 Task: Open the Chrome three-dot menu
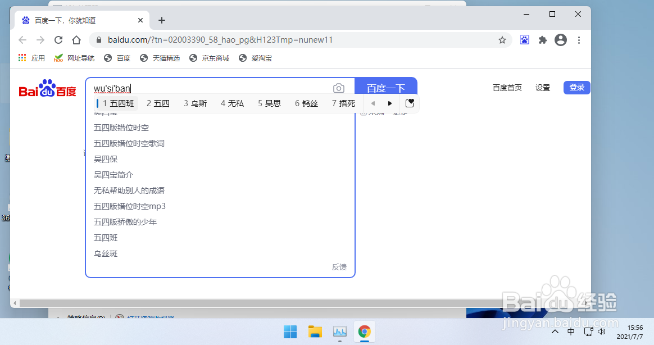pos(579,40)
